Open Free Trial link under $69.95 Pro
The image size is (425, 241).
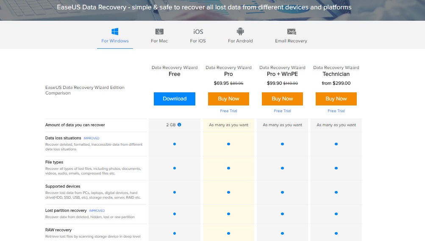pos(228,111)
